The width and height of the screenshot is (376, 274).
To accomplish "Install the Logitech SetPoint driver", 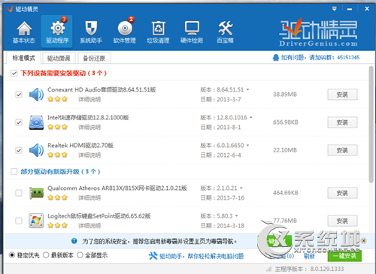I will (x=342, y=221).
